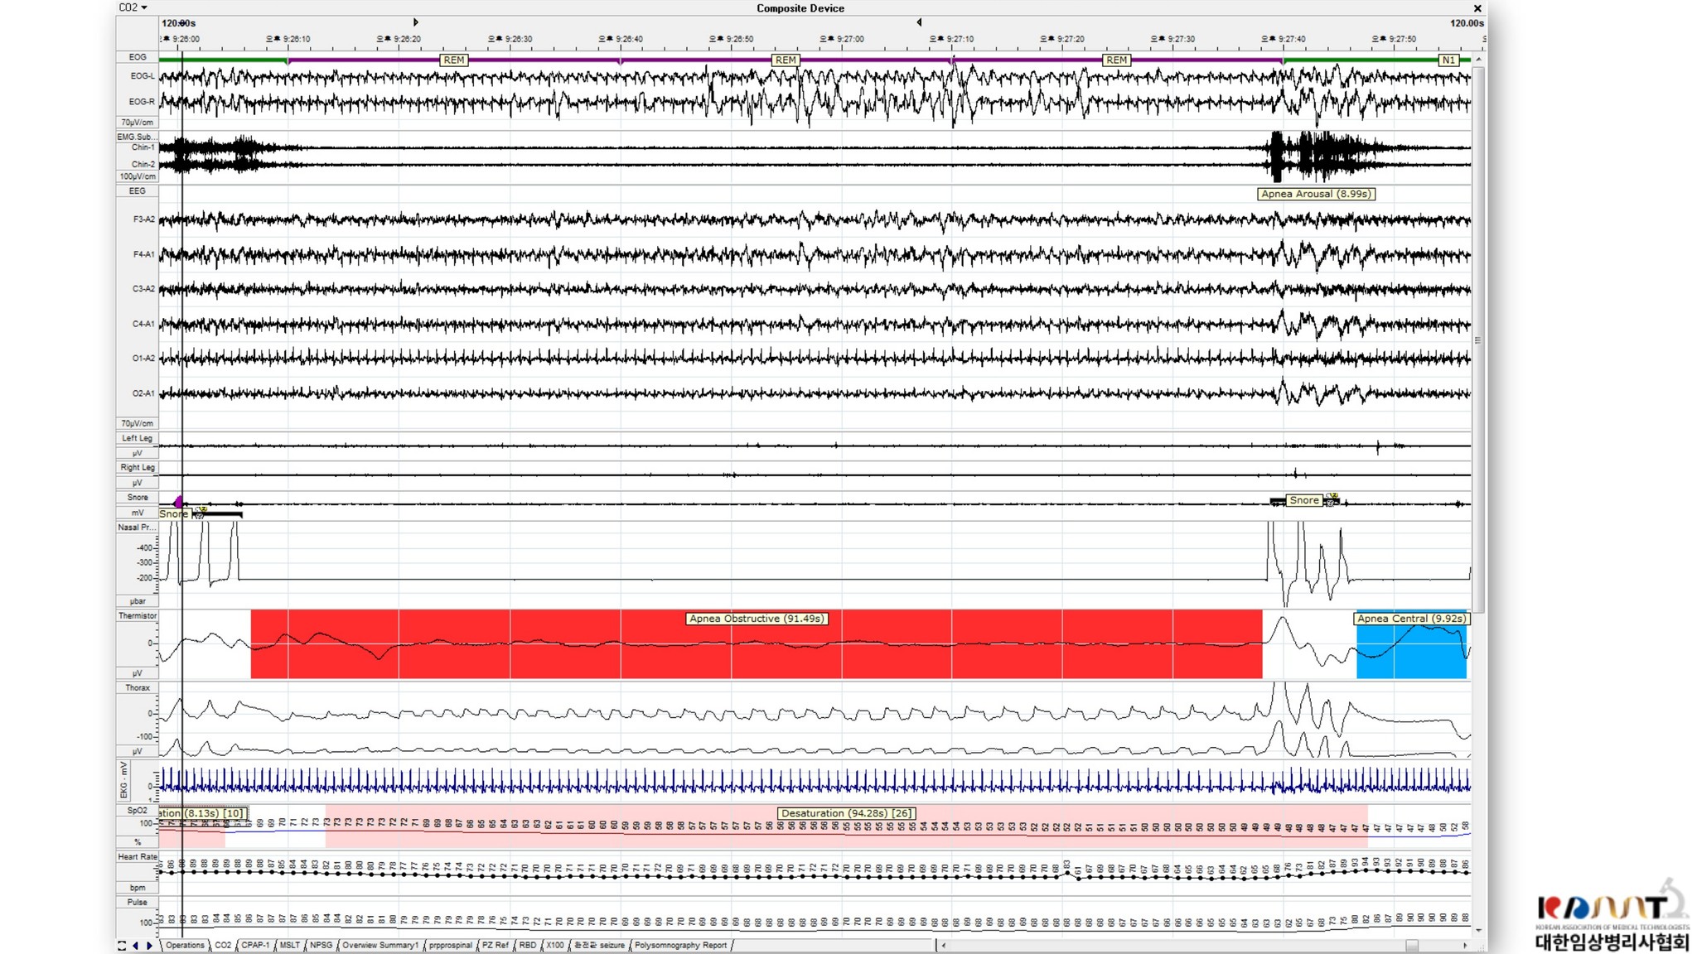Select the Apnea Central event label

pos(1410,619)
